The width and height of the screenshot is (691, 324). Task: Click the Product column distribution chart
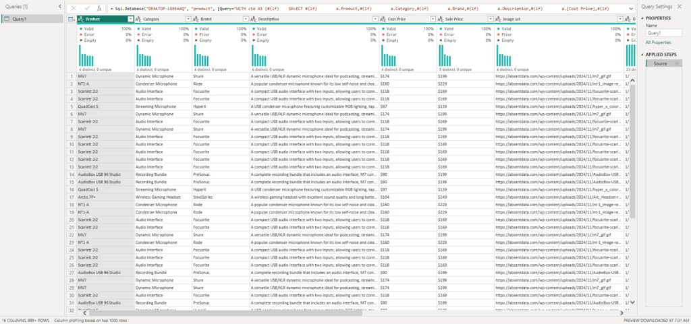86,55
